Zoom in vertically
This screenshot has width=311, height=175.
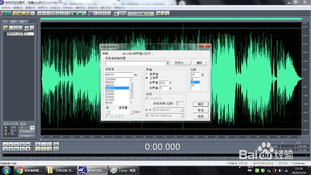tap(56, 145)
